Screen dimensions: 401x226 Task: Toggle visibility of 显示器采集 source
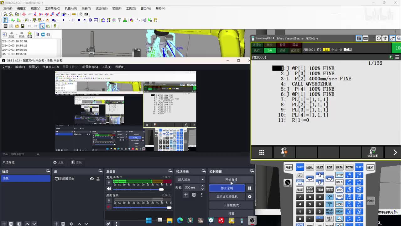(x=92, y=179)
